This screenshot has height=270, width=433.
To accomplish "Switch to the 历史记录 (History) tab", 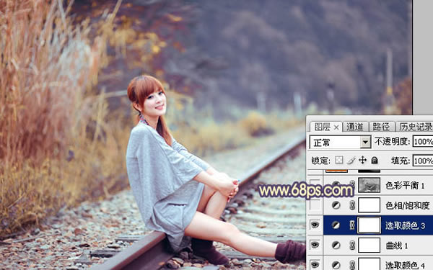I will click(415, 127).
